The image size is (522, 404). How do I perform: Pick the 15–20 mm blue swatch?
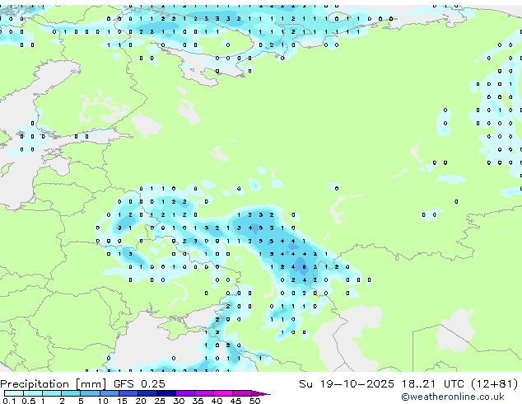tap(128, 393)
